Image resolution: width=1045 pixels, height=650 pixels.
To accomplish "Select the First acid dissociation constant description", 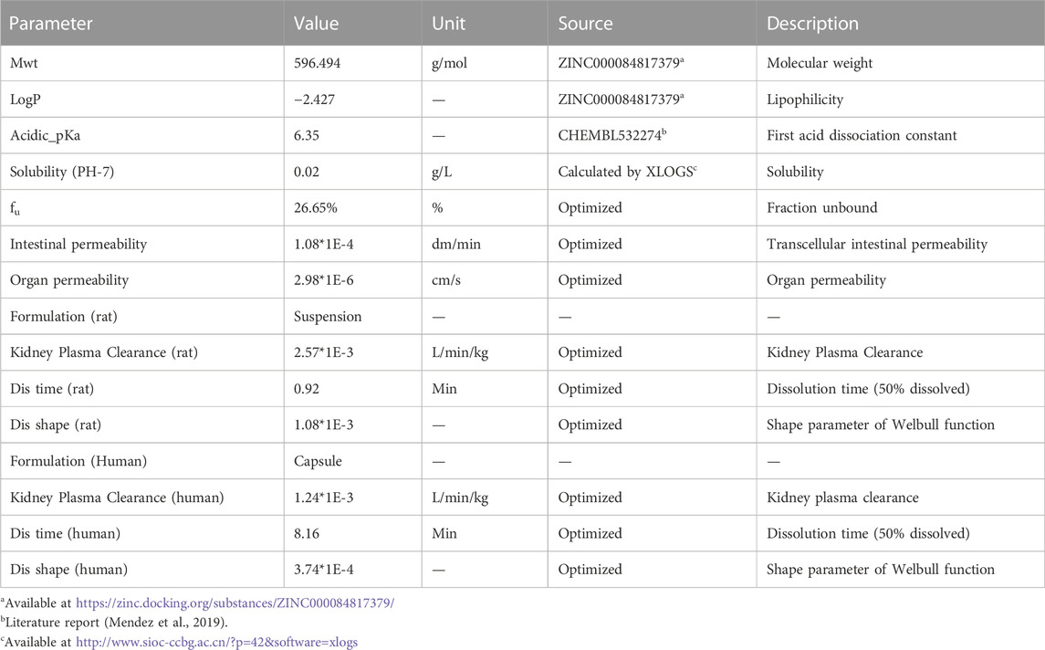I will coord(861,135).
